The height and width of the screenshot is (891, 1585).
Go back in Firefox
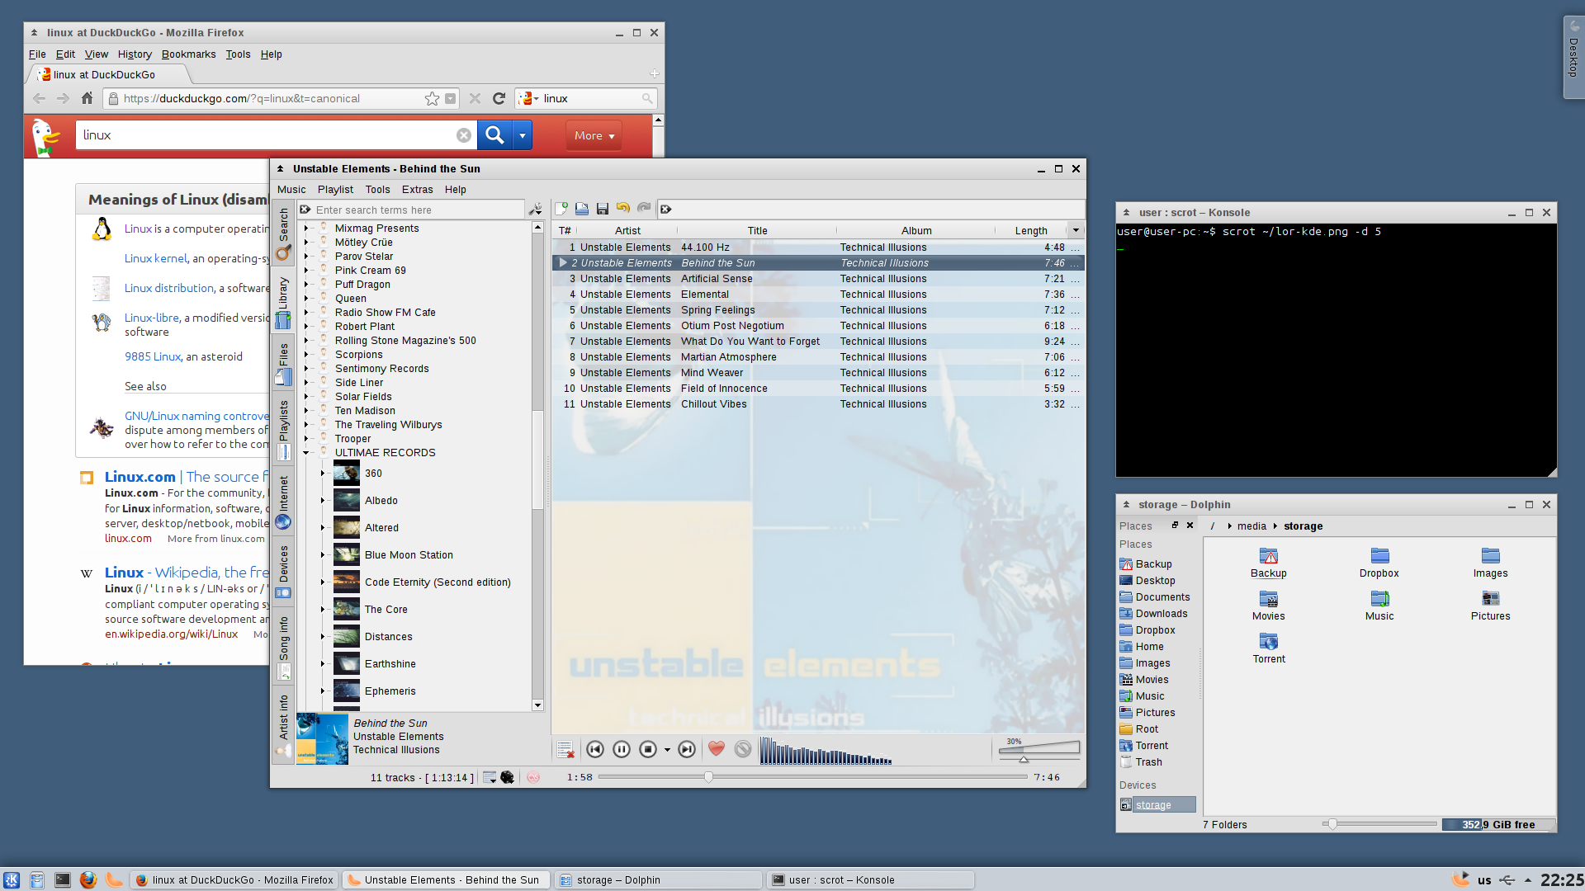(x=39, y=98)
